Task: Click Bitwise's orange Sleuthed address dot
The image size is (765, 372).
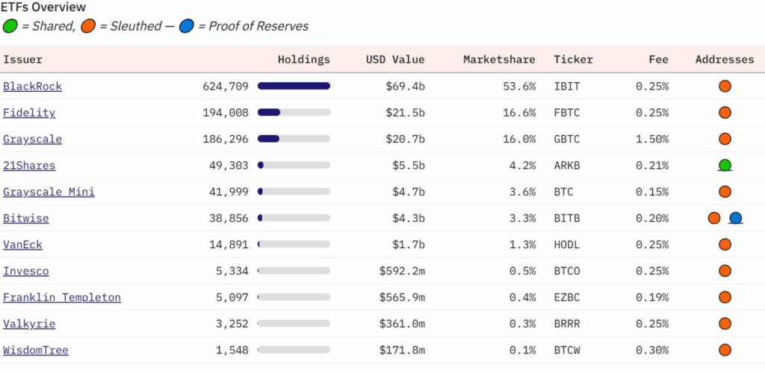Action: point(714,218)
